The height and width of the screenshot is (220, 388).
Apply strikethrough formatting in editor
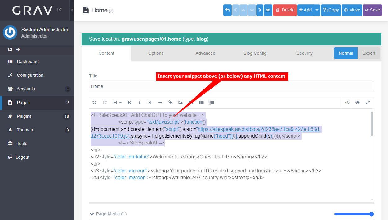tap(150, 103)
